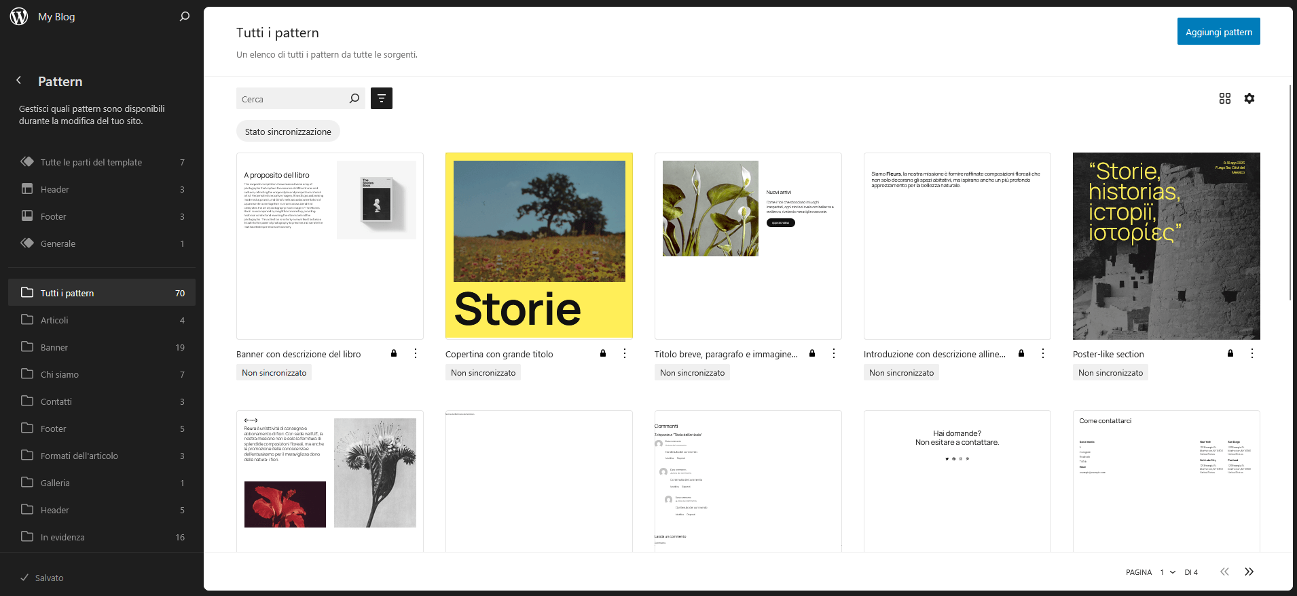
Task: Click lock icon of Copertina con grande titolo
Action: pos(603,353)
